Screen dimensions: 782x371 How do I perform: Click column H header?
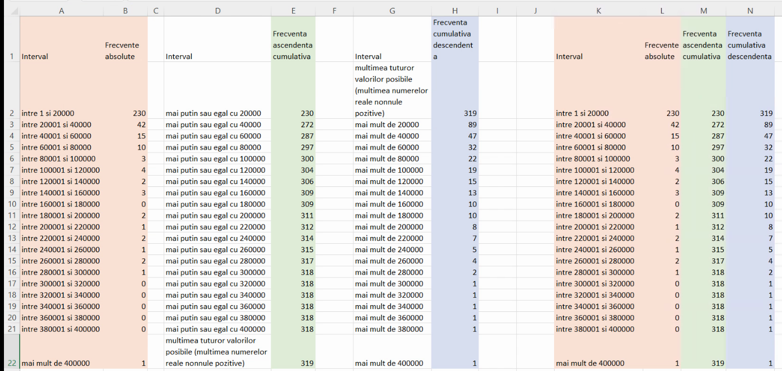click(x=455, y=10)
